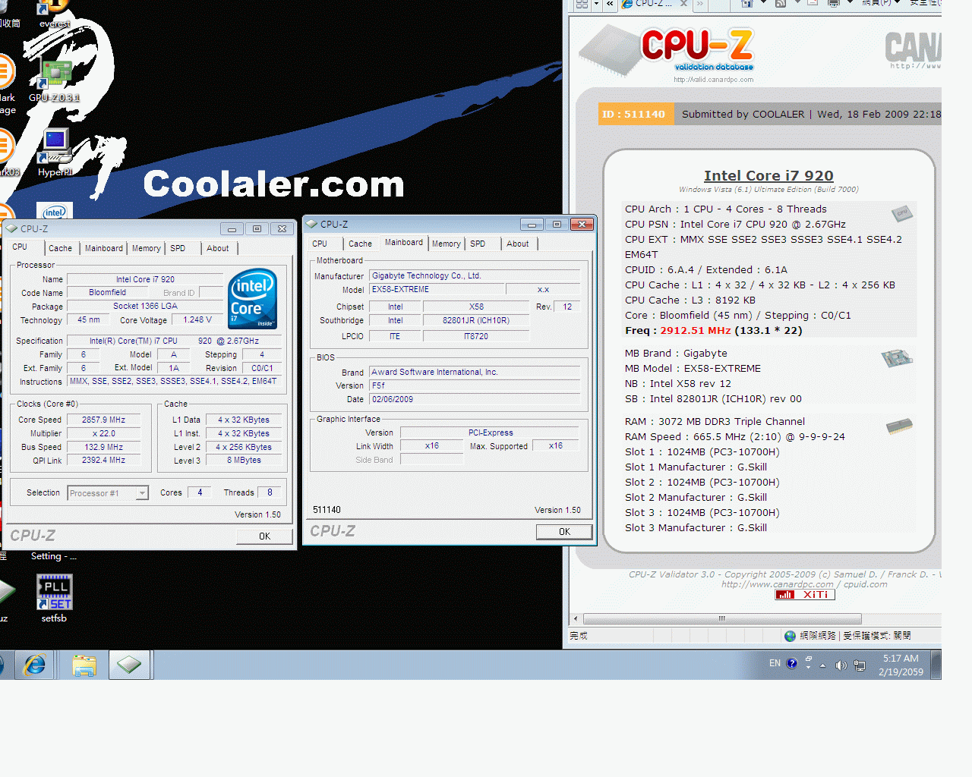The width and height of the screenshot is (972, 777).
Task: Open the 網頁(P) Page menu dropdown
Action: (881, 3)
